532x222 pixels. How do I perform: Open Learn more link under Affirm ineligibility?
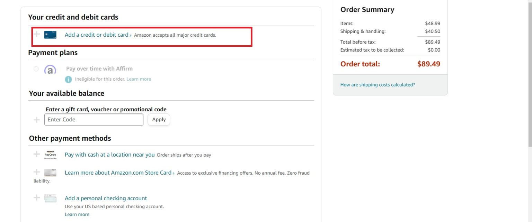point(139,79)
